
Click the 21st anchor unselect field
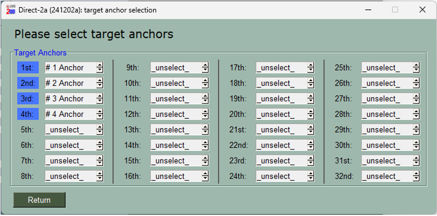[x=281, y=130]
